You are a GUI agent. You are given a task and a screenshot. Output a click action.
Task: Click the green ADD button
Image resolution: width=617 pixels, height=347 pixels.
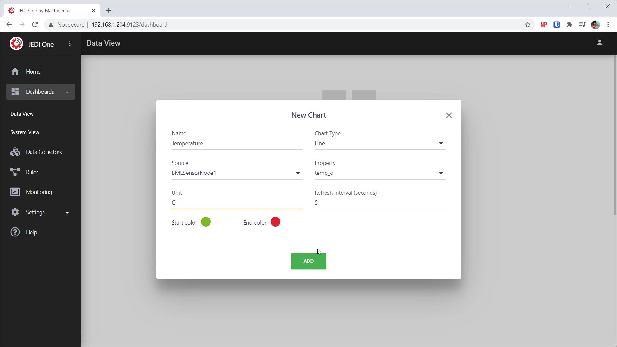(308, 261)
